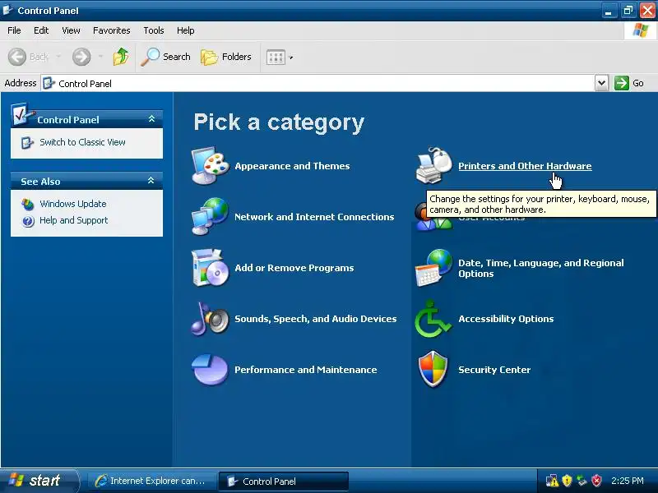Open the Tools menu
This screenshot has height=493, width=658.
[x=154, y=30]
